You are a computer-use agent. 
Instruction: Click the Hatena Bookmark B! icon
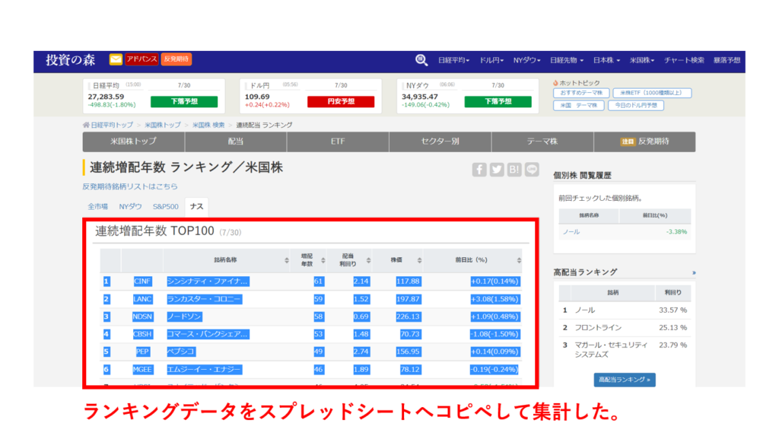514,169
